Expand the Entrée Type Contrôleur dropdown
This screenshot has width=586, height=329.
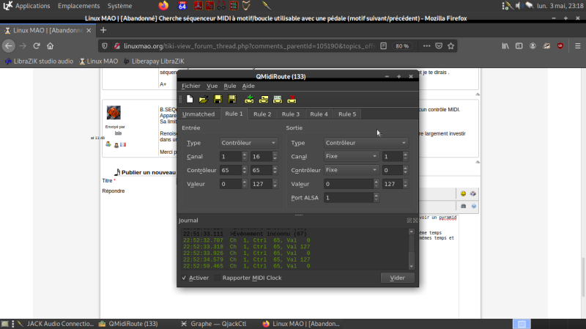coord(251,143)
